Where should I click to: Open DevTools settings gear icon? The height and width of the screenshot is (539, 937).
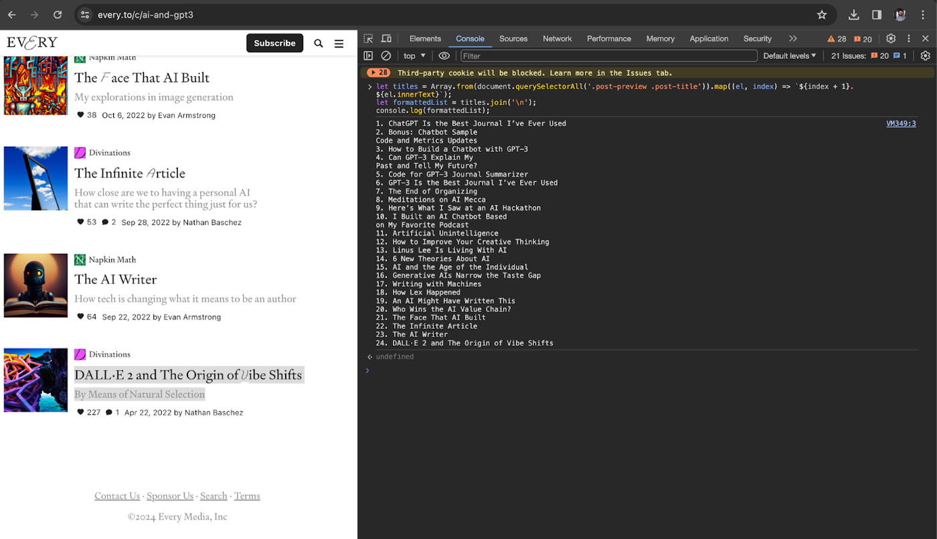891,39
